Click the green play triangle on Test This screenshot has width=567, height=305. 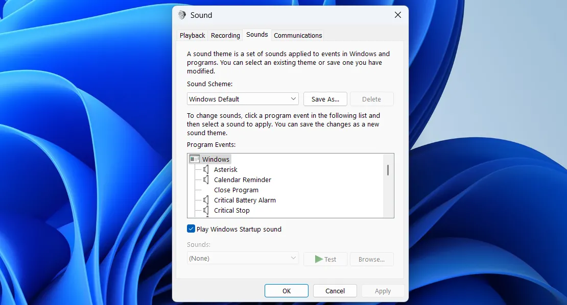(x=319, y=259)
